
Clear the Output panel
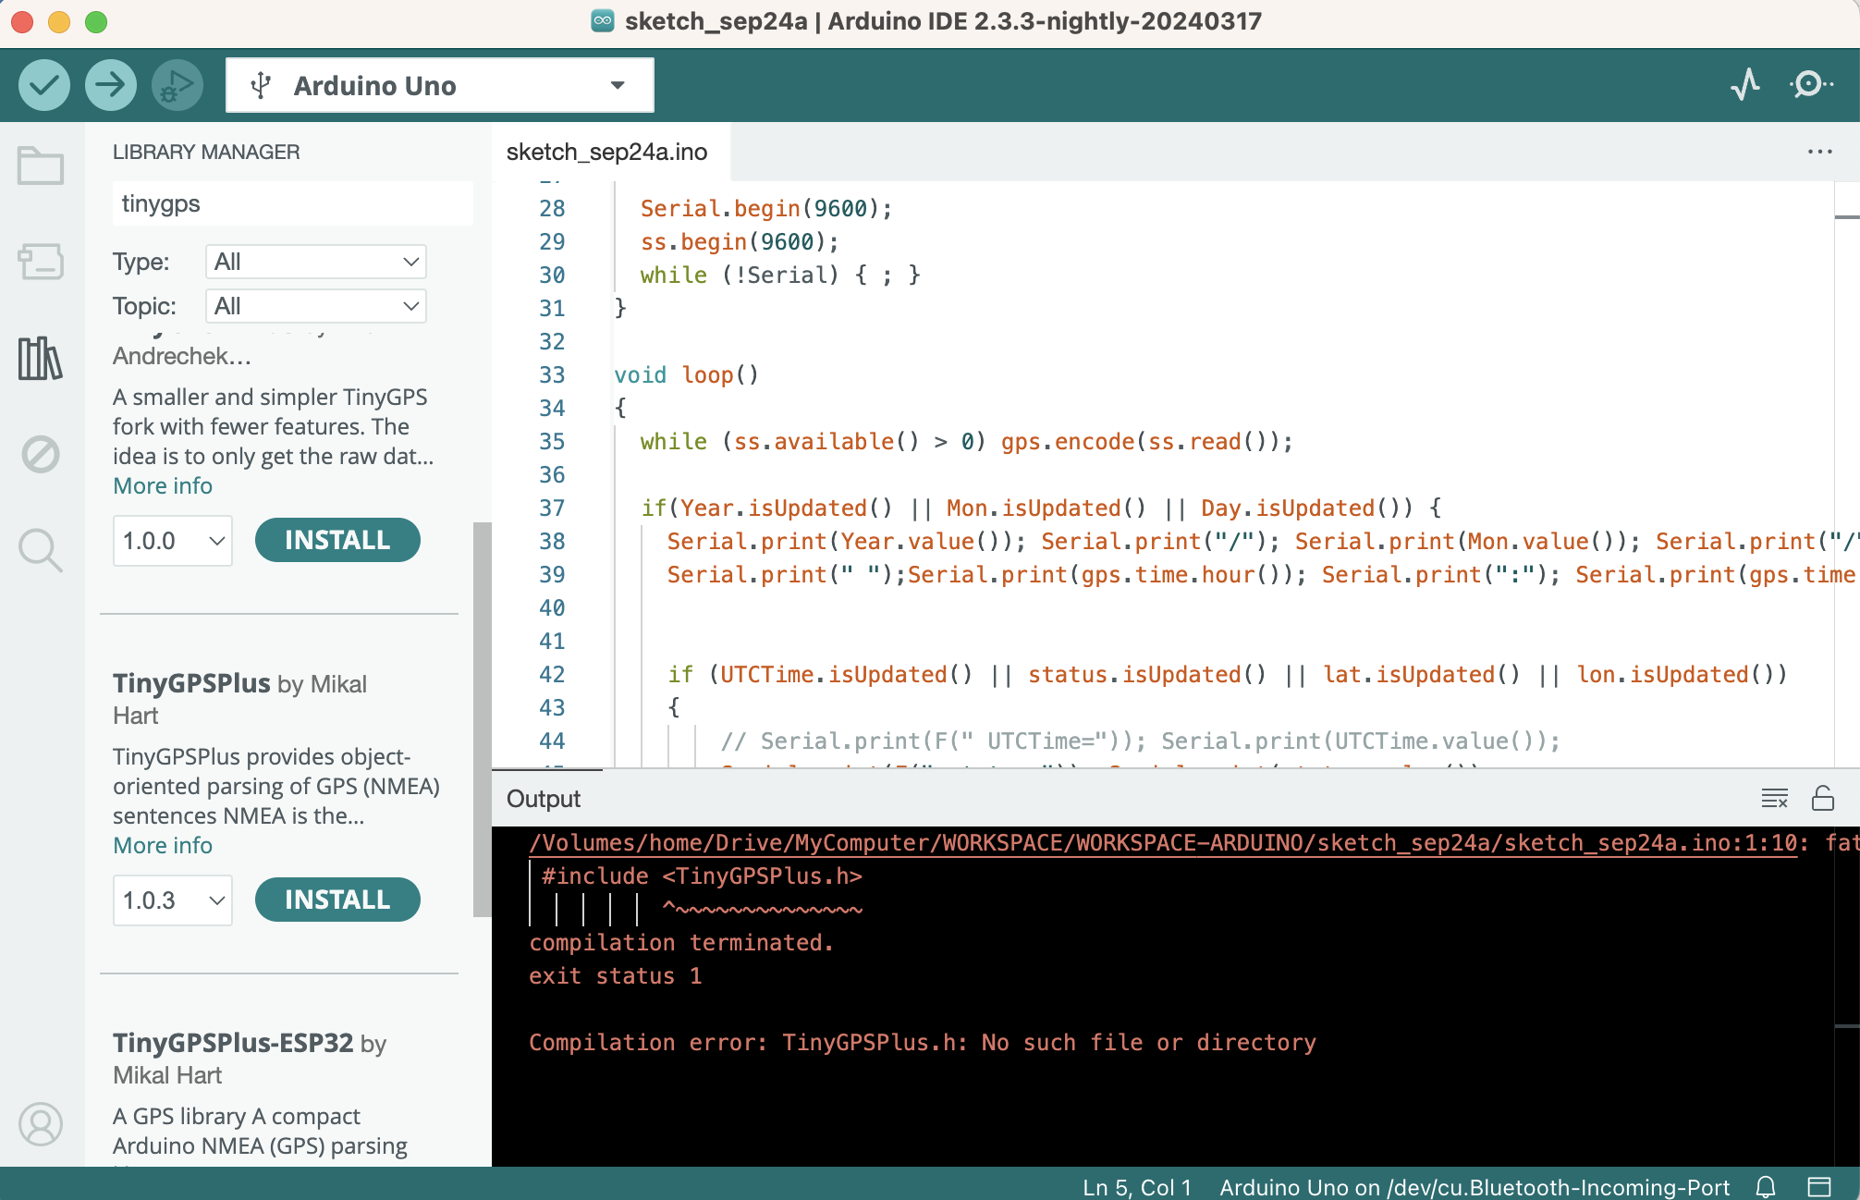[x=1774, y=798]
